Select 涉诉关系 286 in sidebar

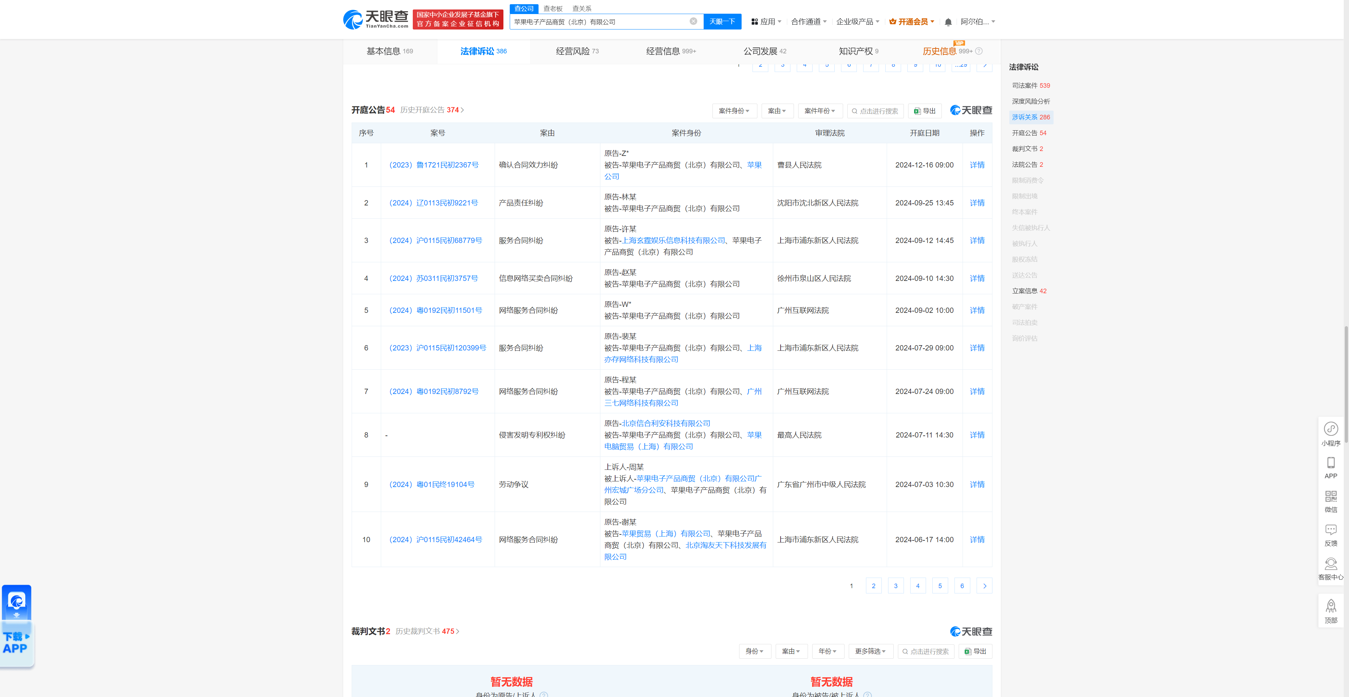click(1031, 117)
